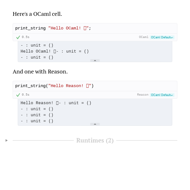Screen dimensions: 190x190
Task: Click the OCaml language label
Action: tap(143, 37)
